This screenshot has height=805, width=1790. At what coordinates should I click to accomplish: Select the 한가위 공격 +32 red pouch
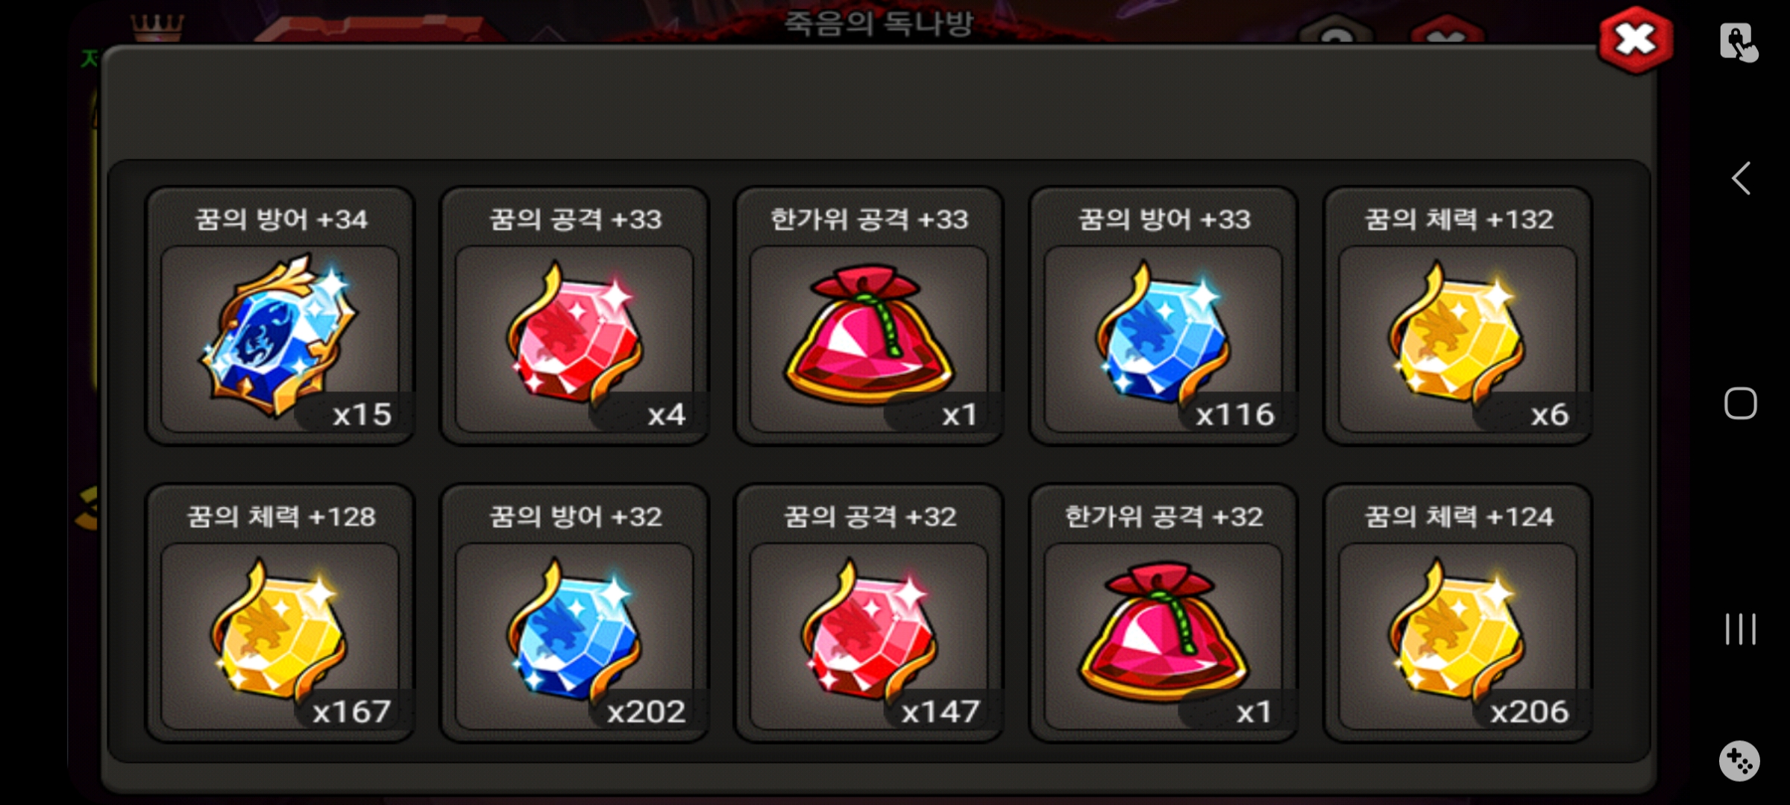1162,630
